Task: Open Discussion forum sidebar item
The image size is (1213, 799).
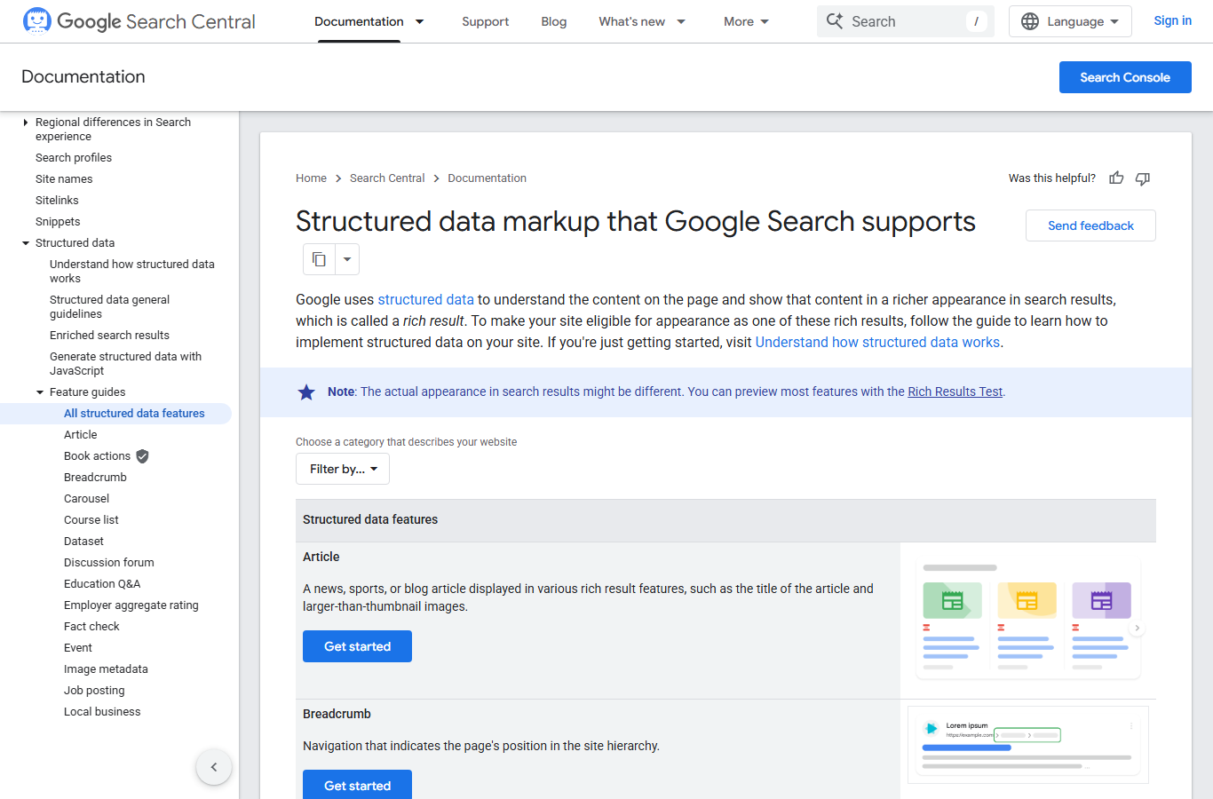Action: 109,563
